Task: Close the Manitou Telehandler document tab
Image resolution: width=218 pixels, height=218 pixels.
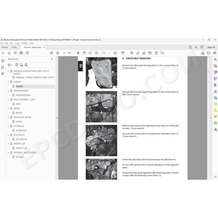Action: click(44, 47)
